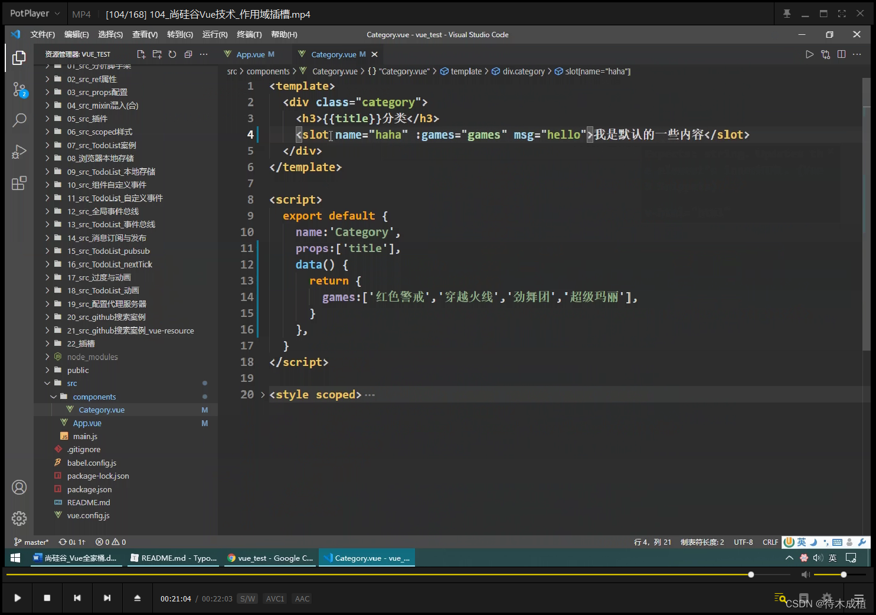Expand the 02_src_ref属性 folder
The image size is (876, 615).
point(47,79)
